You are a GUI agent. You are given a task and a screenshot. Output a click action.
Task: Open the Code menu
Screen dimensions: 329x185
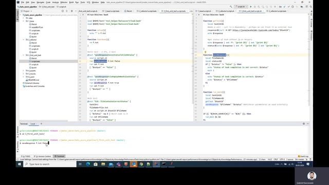click(x=48, y=2)
